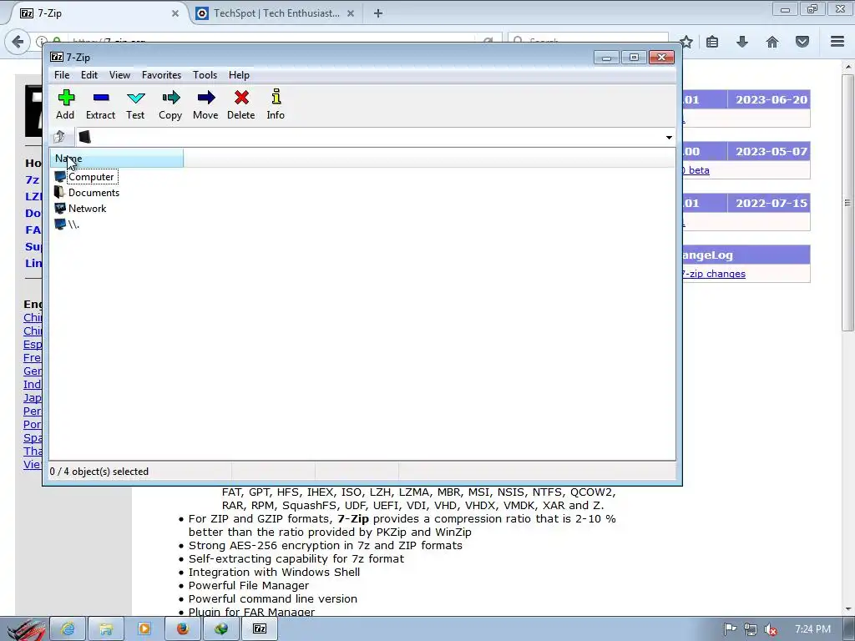Open a new browser tab
Viewport: 855px width, 641px height.
[x=378, y=13]
